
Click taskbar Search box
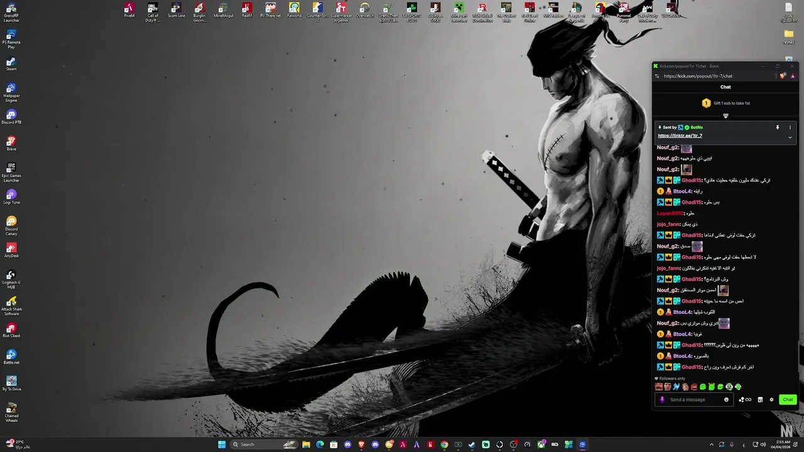click(264, 444)
